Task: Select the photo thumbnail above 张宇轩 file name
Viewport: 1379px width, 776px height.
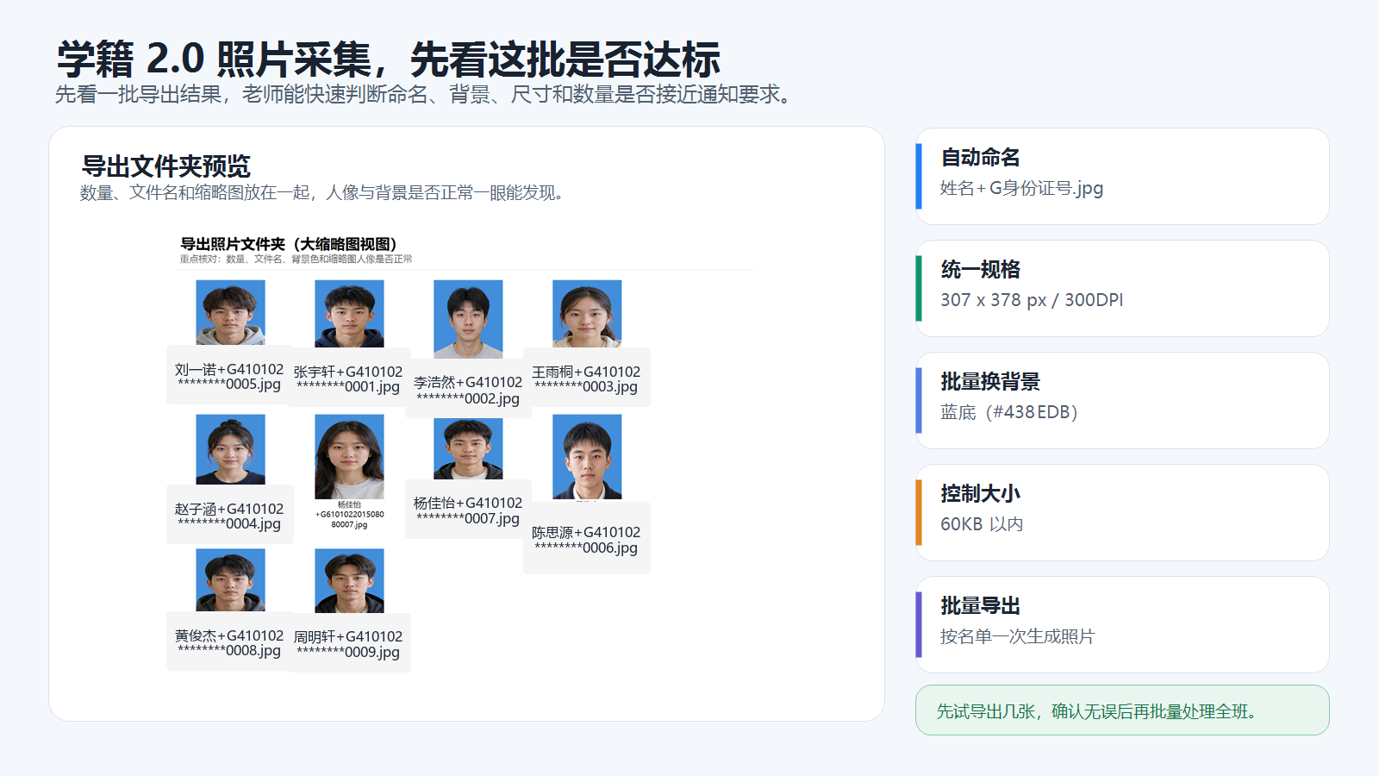Action: (349, 314)
